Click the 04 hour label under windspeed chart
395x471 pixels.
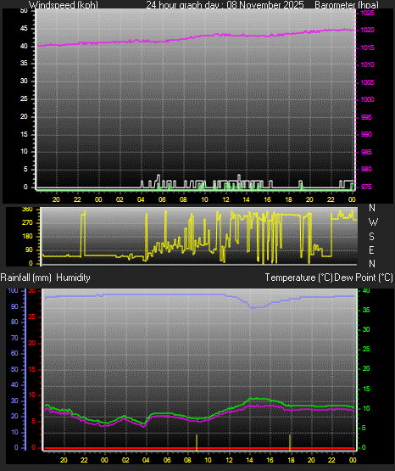click(x=141, y=199)
